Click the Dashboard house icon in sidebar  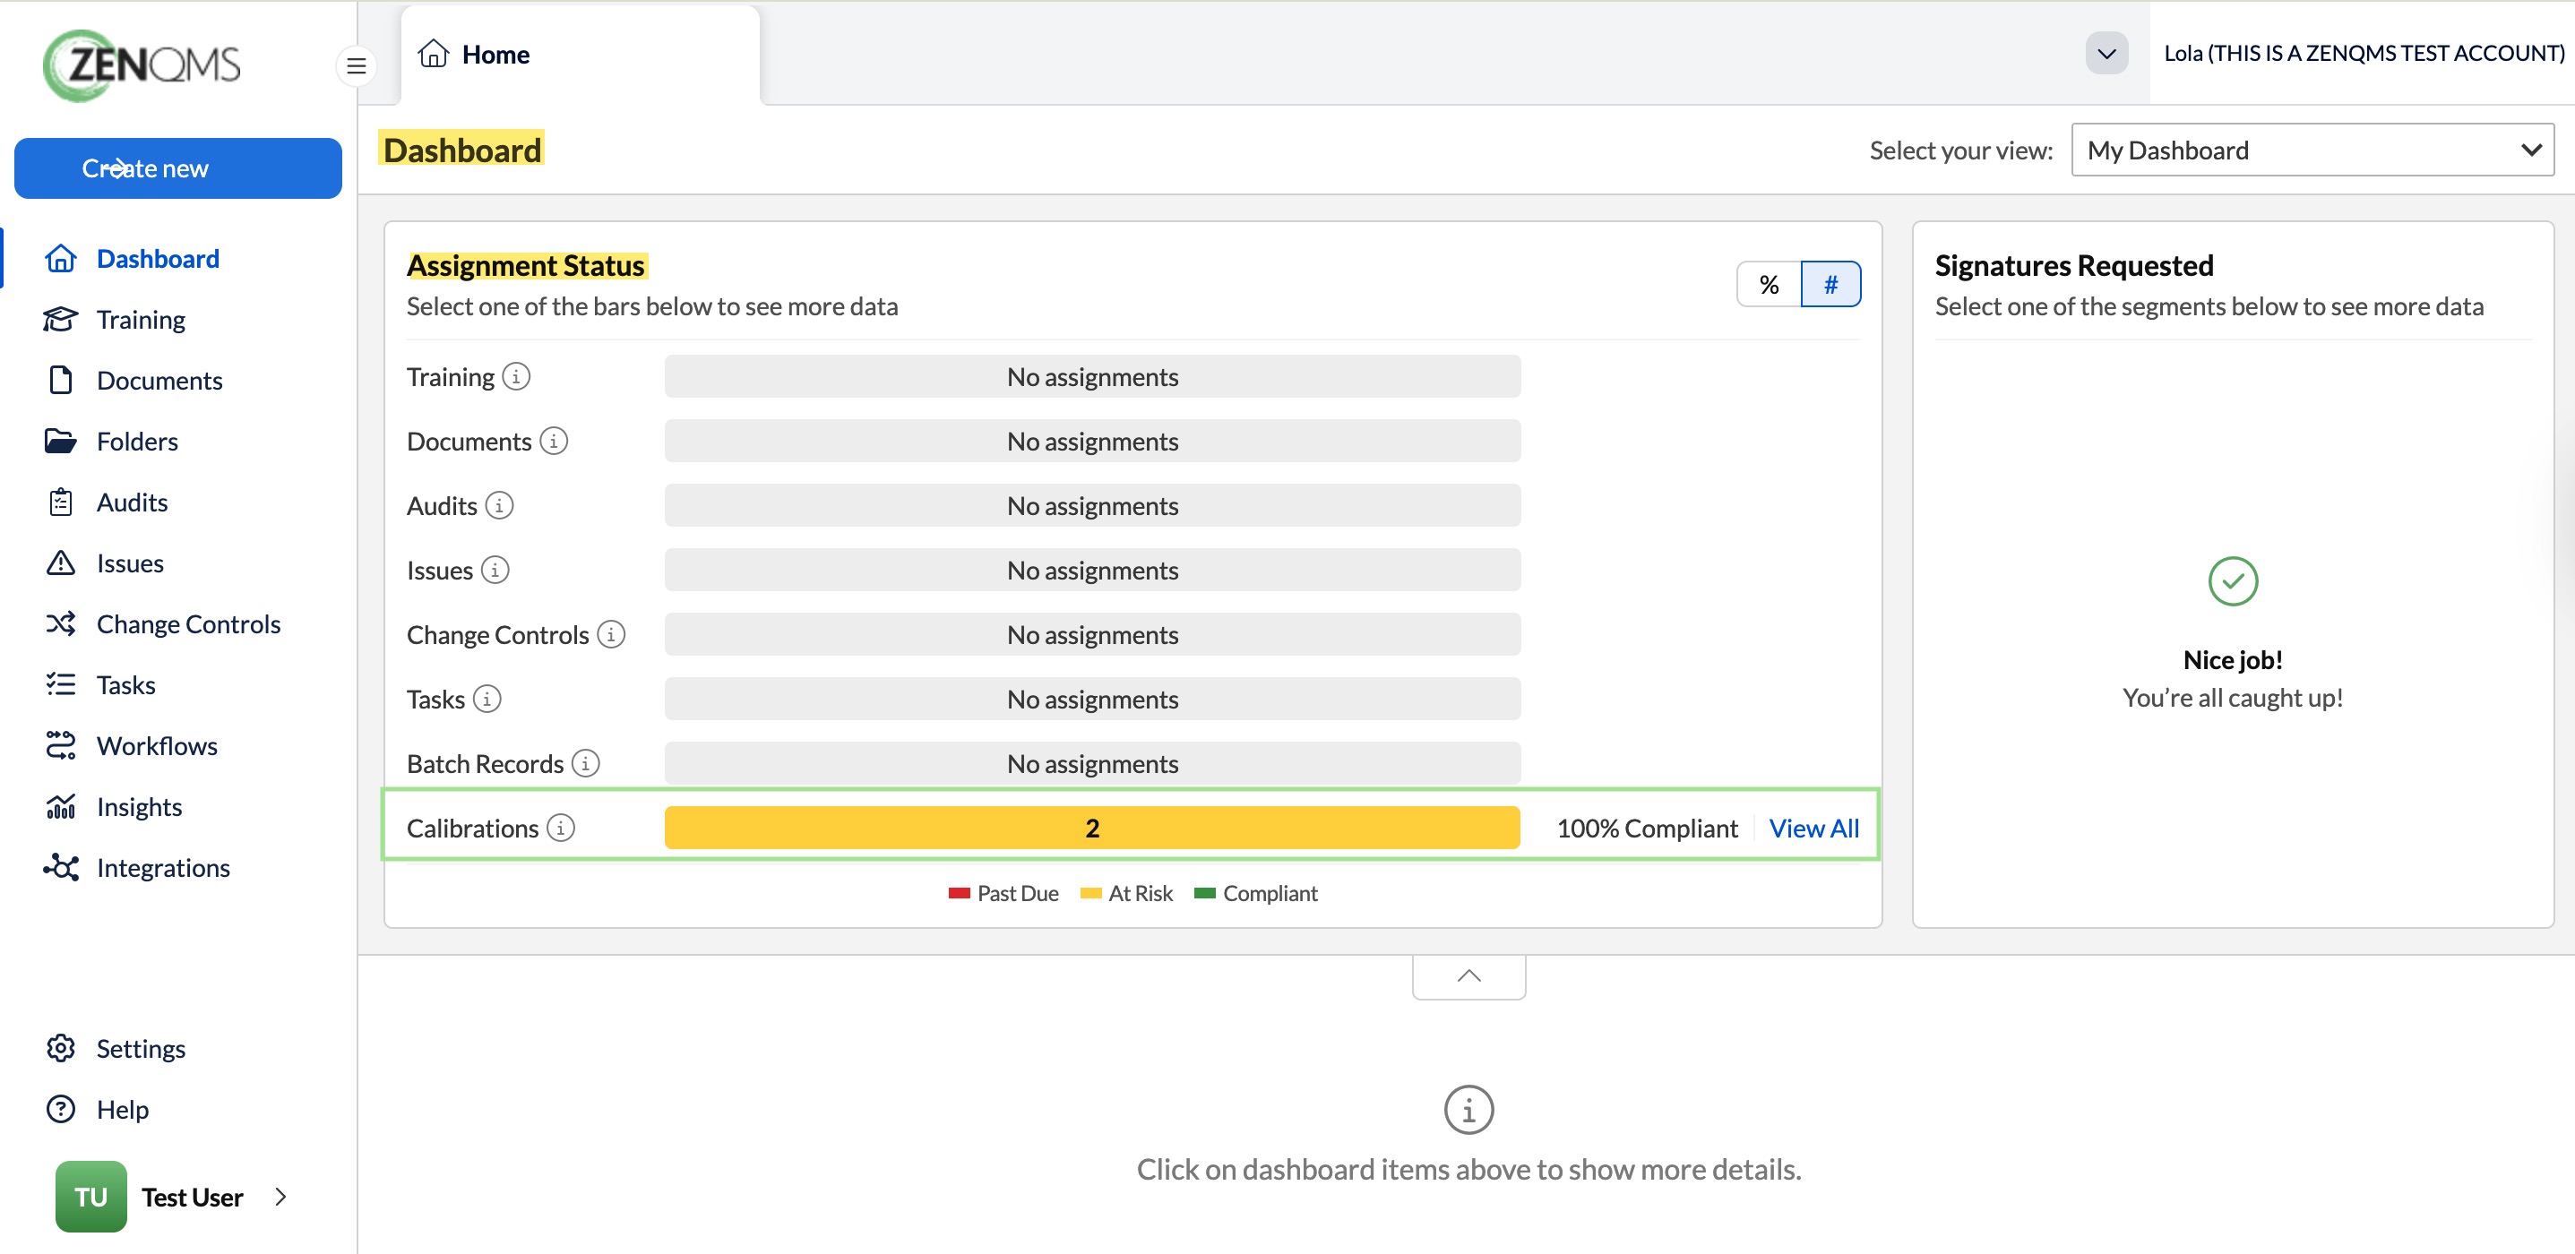pyautogui.click(x=61, y=259)
